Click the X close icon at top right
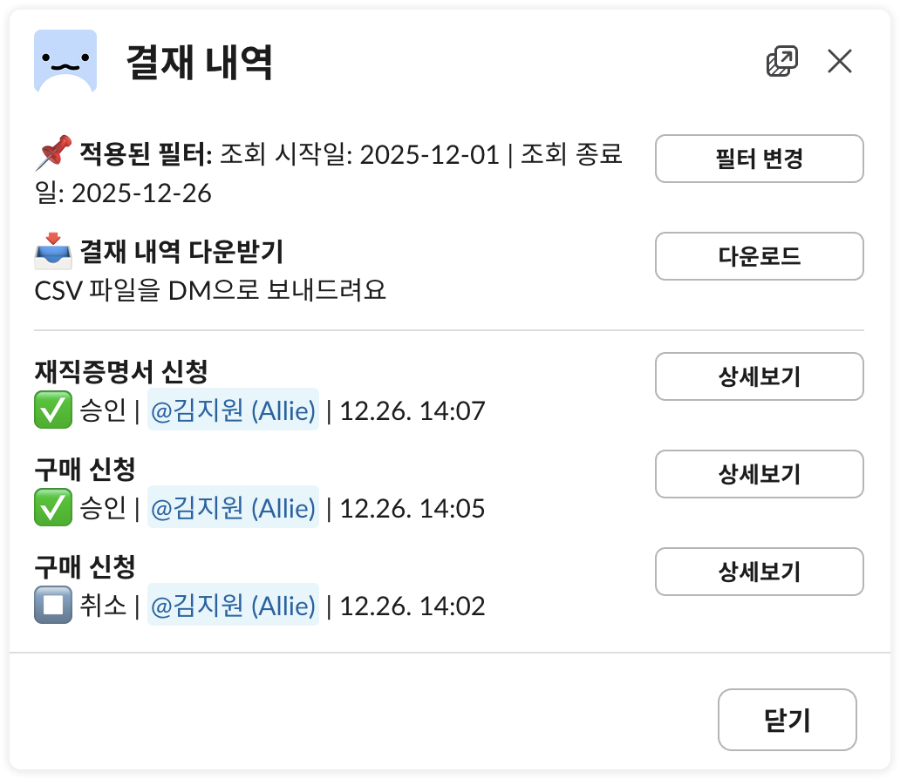The width and height of the screenshot is (900, 779). click(839, 61)
